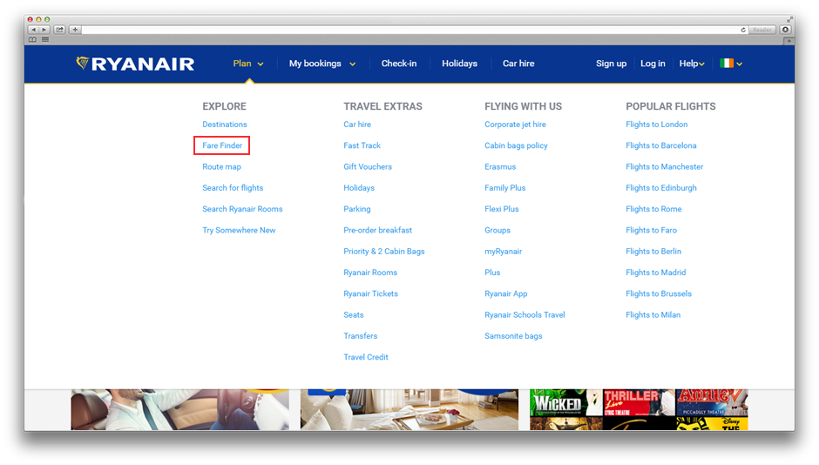Expand the Plan menu chevron
Screen dimensions: 819x465
point(261,64)
